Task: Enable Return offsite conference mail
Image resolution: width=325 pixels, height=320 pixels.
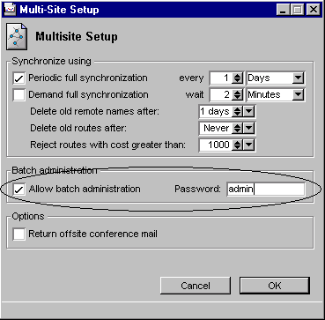Action: point(19,234)
